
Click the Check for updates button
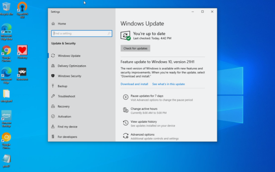pyautogui.click(x=135, y=48)
